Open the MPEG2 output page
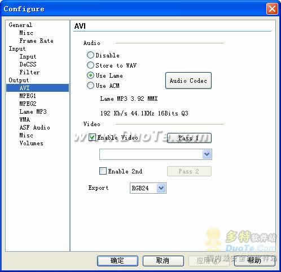281x272 pixels. [x=28, y=104]
